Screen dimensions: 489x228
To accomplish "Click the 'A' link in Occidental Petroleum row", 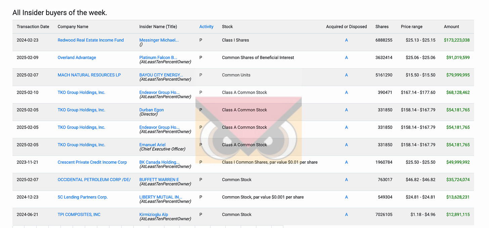I will click(346, 179).
